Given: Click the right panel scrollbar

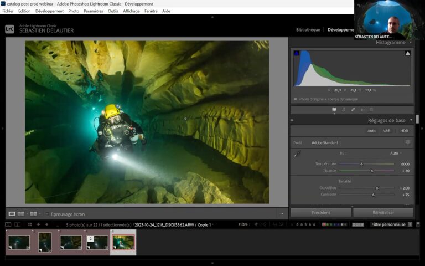Looking at the screenshot, I should pos(417,119).
